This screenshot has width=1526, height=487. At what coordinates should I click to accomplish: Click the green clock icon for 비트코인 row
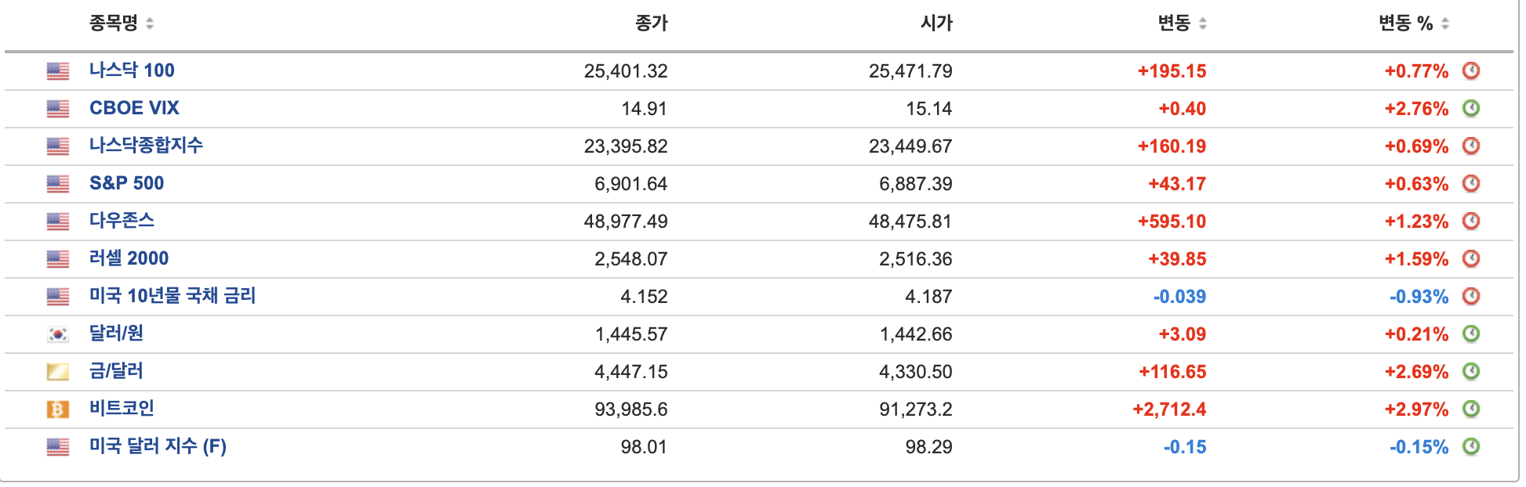tap(1471, 409)
